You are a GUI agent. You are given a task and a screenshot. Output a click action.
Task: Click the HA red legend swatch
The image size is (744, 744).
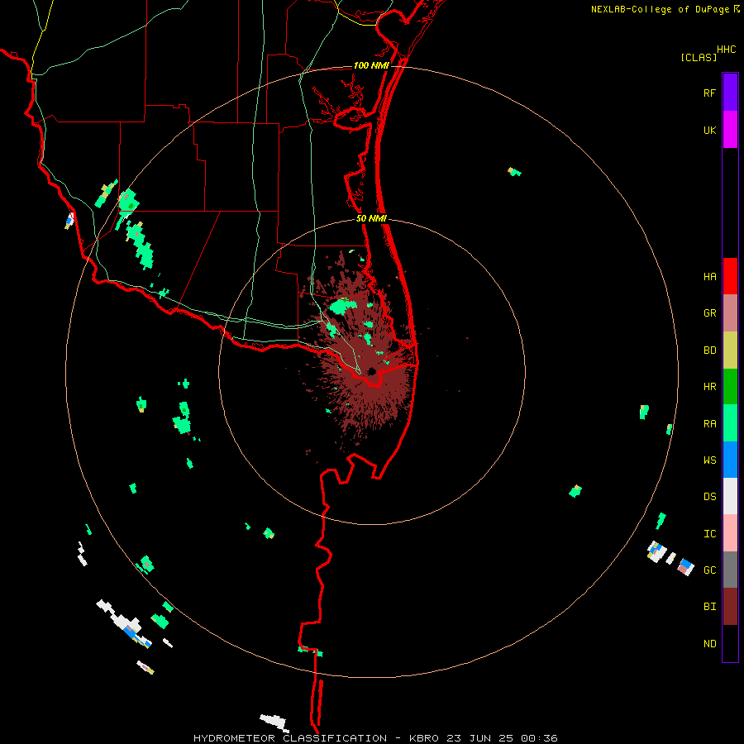pos(730,276)
